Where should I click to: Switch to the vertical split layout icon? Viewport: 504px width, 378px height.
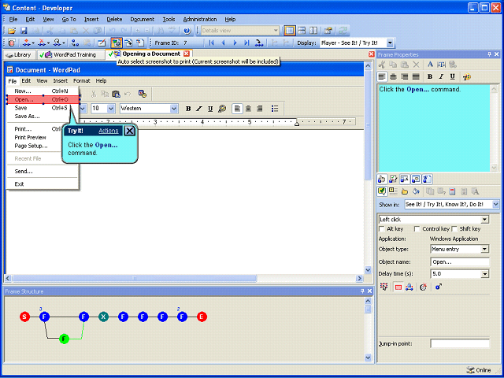[x=313, y=31]
